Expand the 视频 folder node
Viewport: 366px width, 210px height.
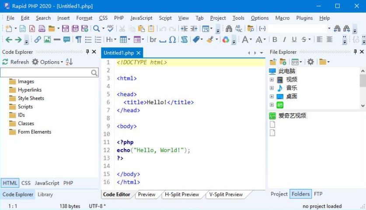click(272, 80)
